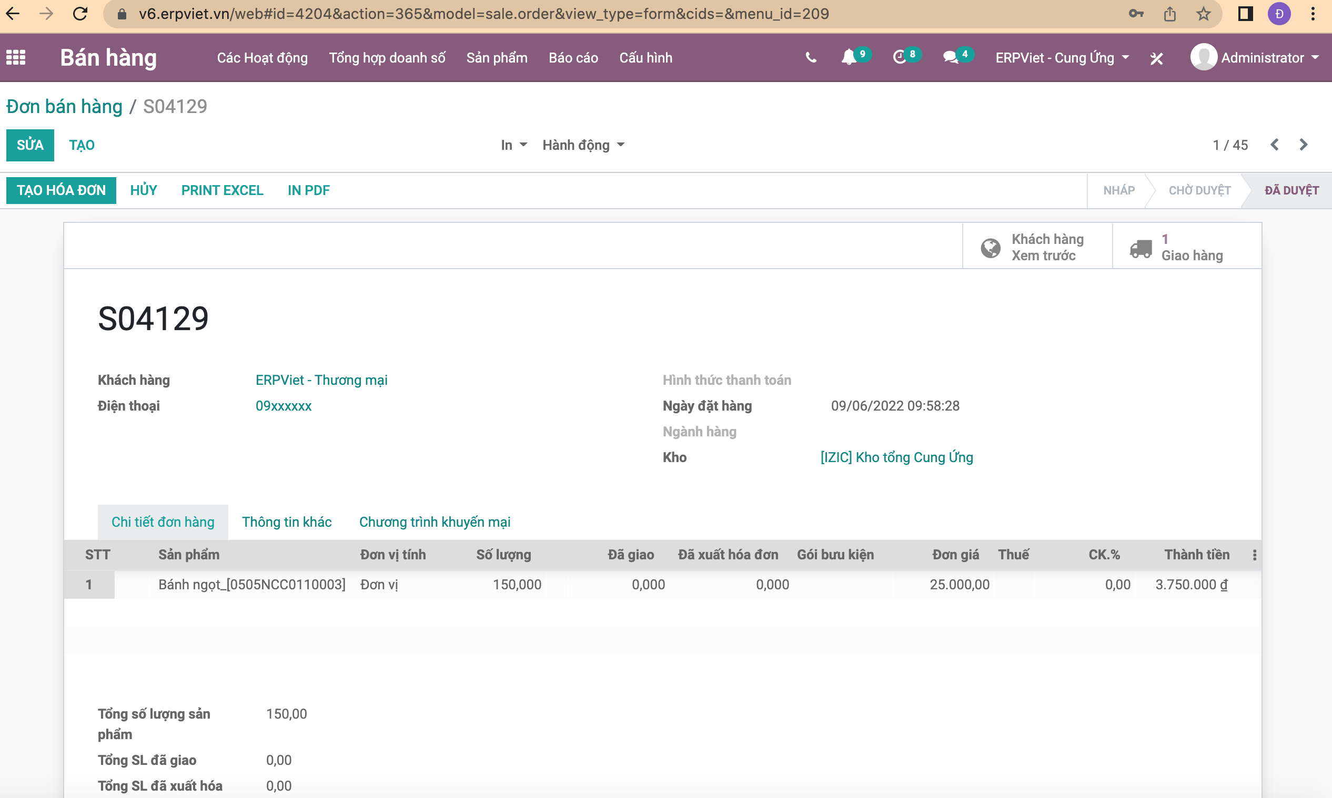Click phone number 09xxxxxx link

pyautogui.click(x=284, y=406)
